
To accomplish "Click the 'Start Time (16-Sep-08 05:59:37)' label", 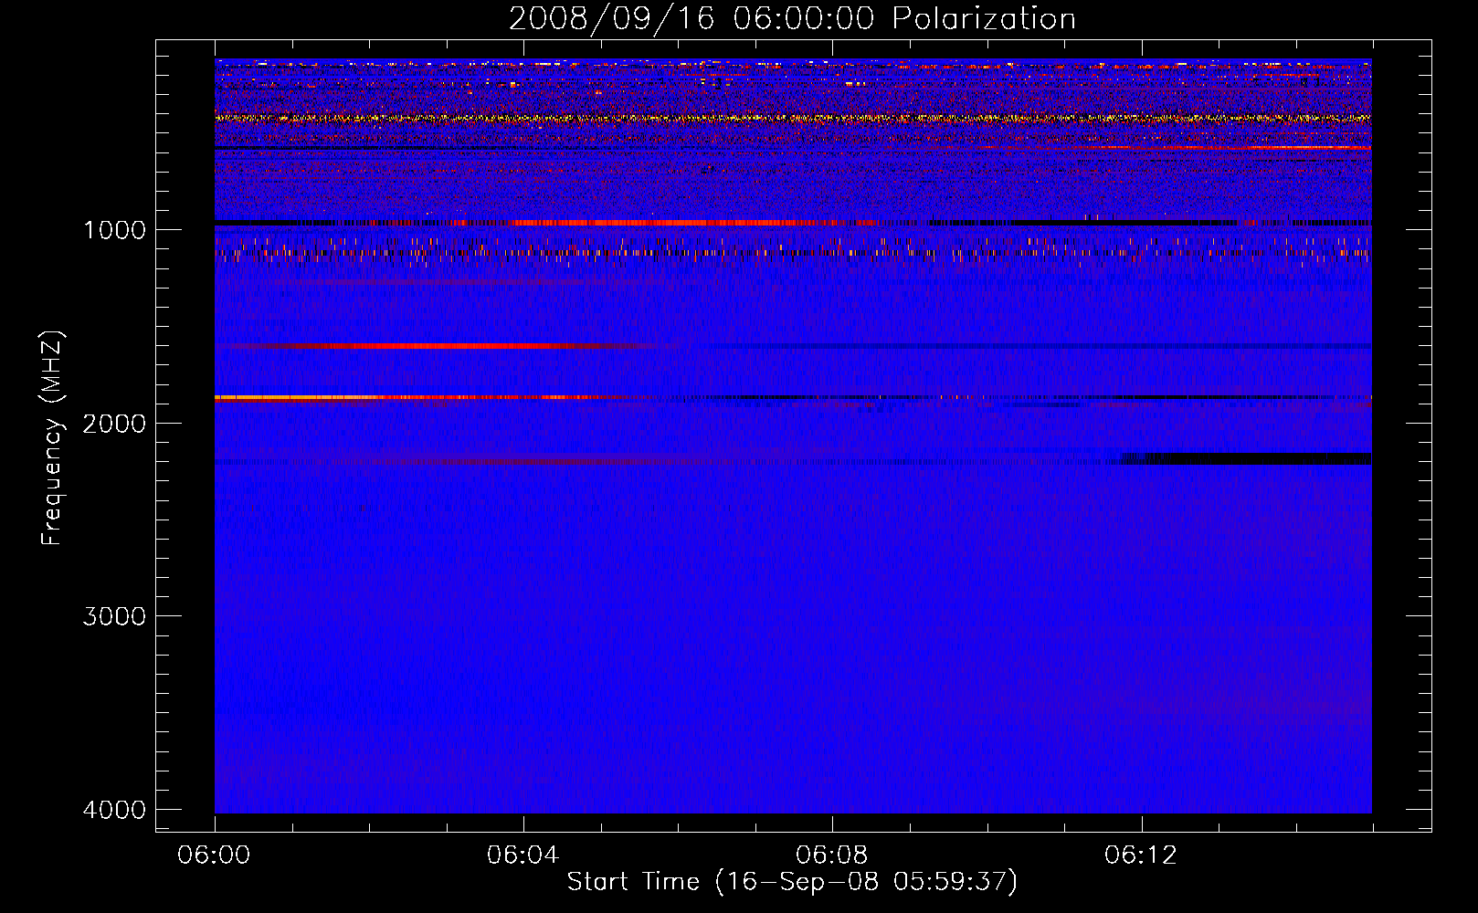I will click(x=792, y=882).
